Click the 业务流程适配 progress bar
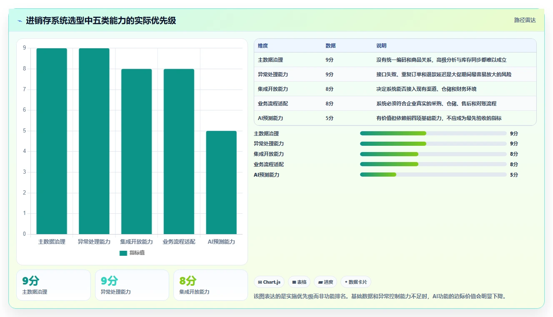 point(433,165)
